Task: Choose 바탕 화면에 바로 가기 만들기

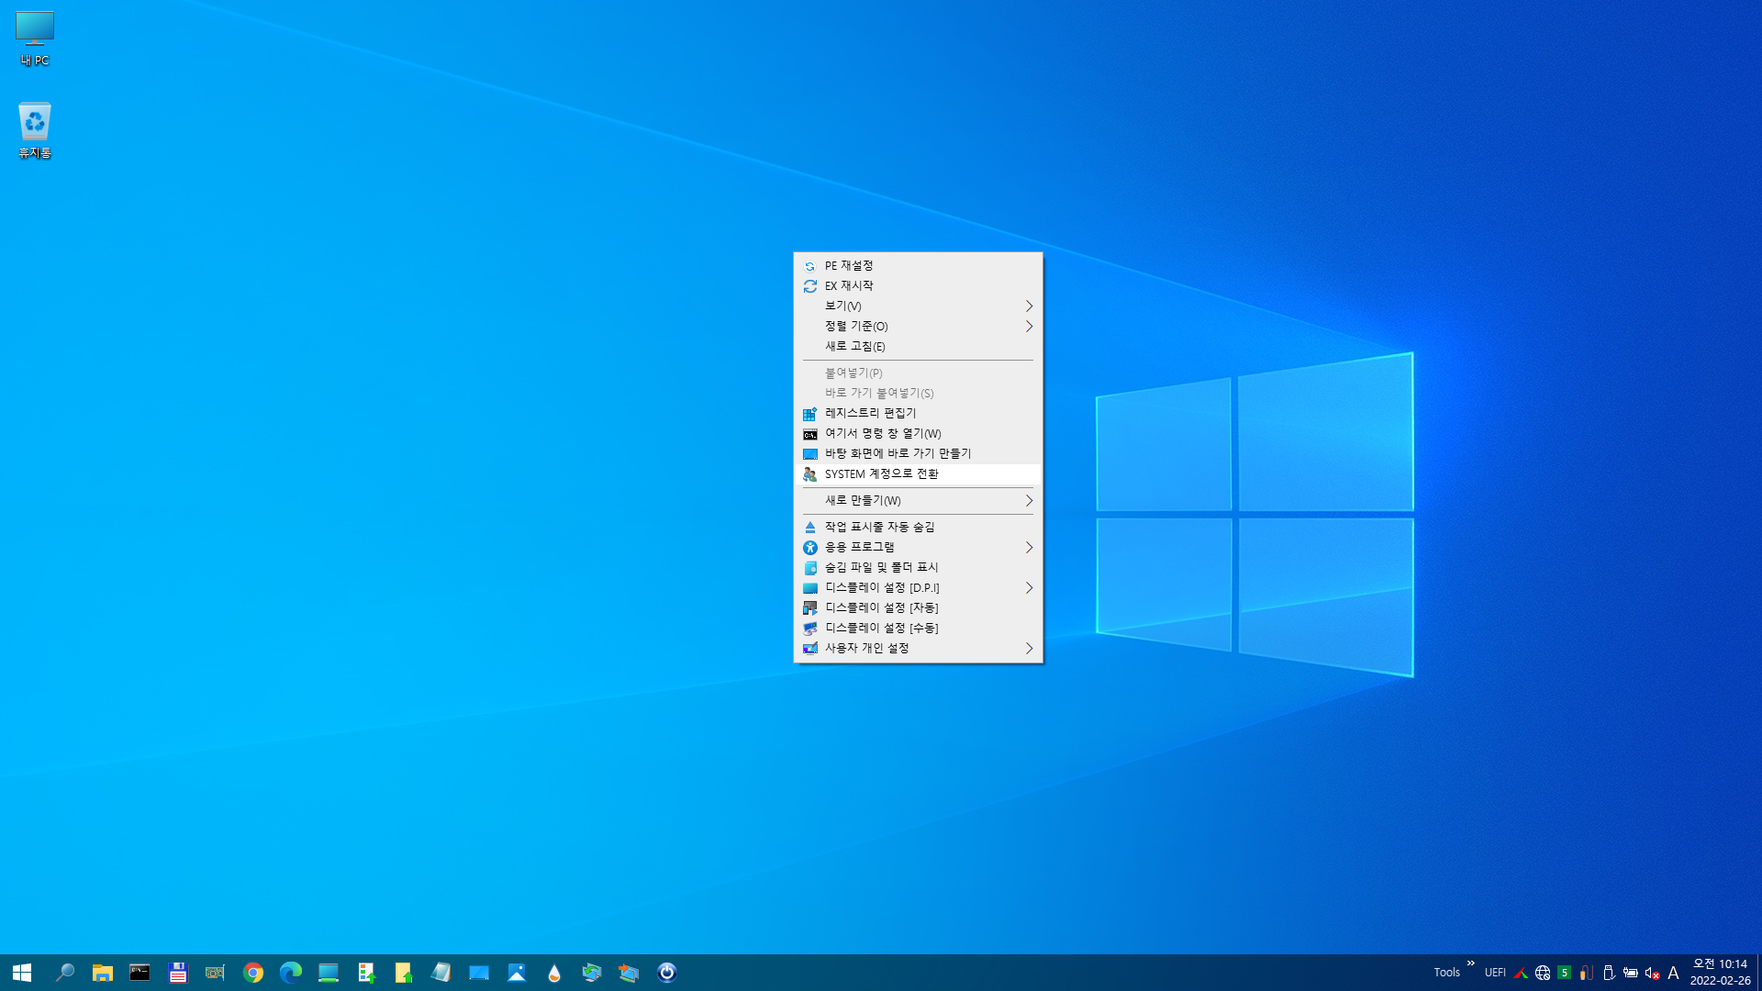Action: pyautogui.click(x=918, y=453)
